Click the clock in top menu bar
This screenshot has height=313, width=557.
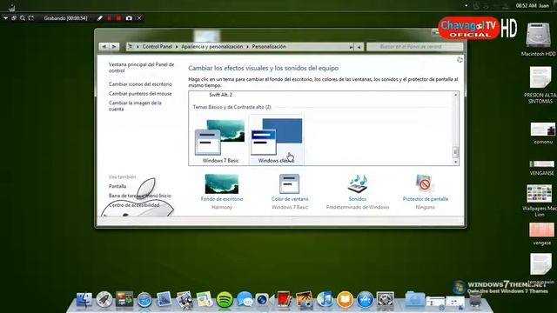click(x=526, y=5)
